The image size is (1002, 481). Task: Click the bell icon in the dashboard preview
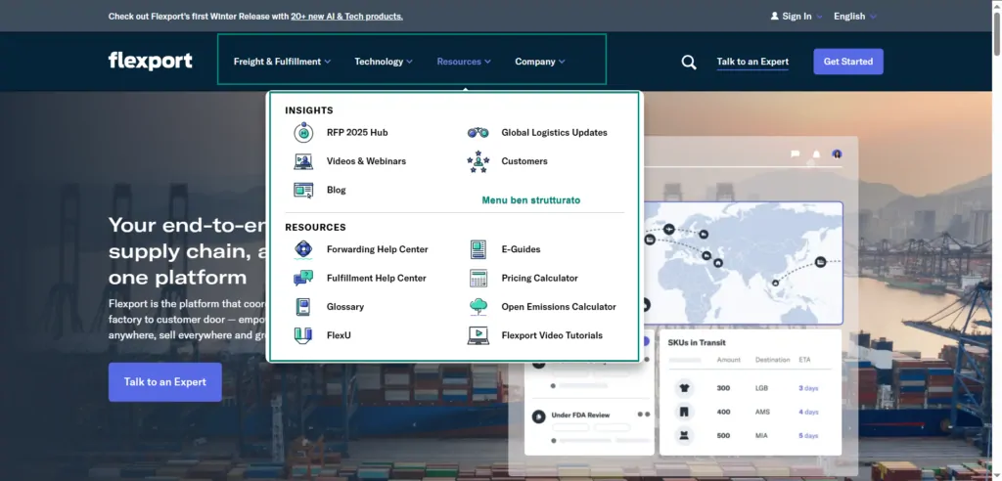816,153
